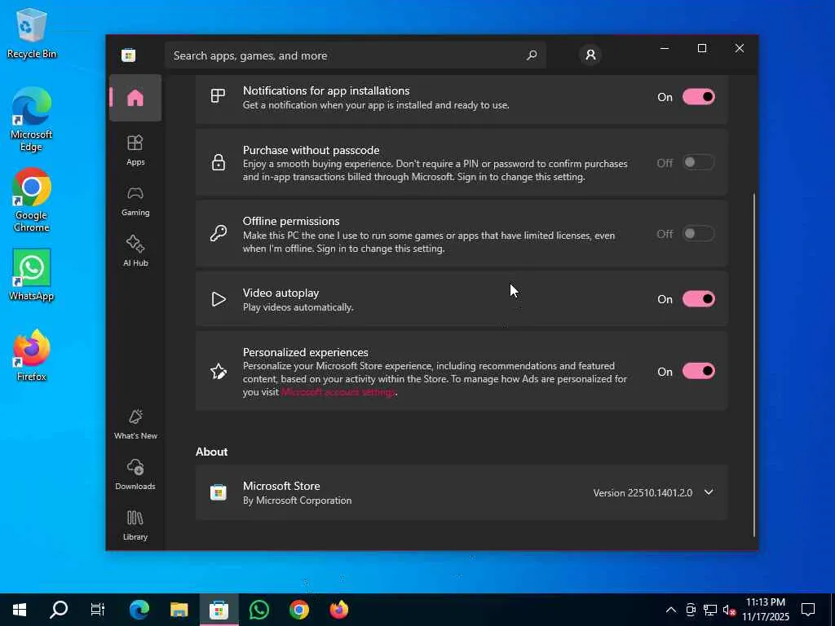Click the Search apps, games, and more field

356,55
